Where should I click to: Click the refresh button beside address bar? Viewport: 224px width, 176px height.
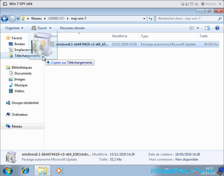pos(151,18)
